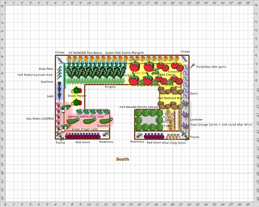Click the Lavender plant icon
The image size is (259, 207).
185,119
